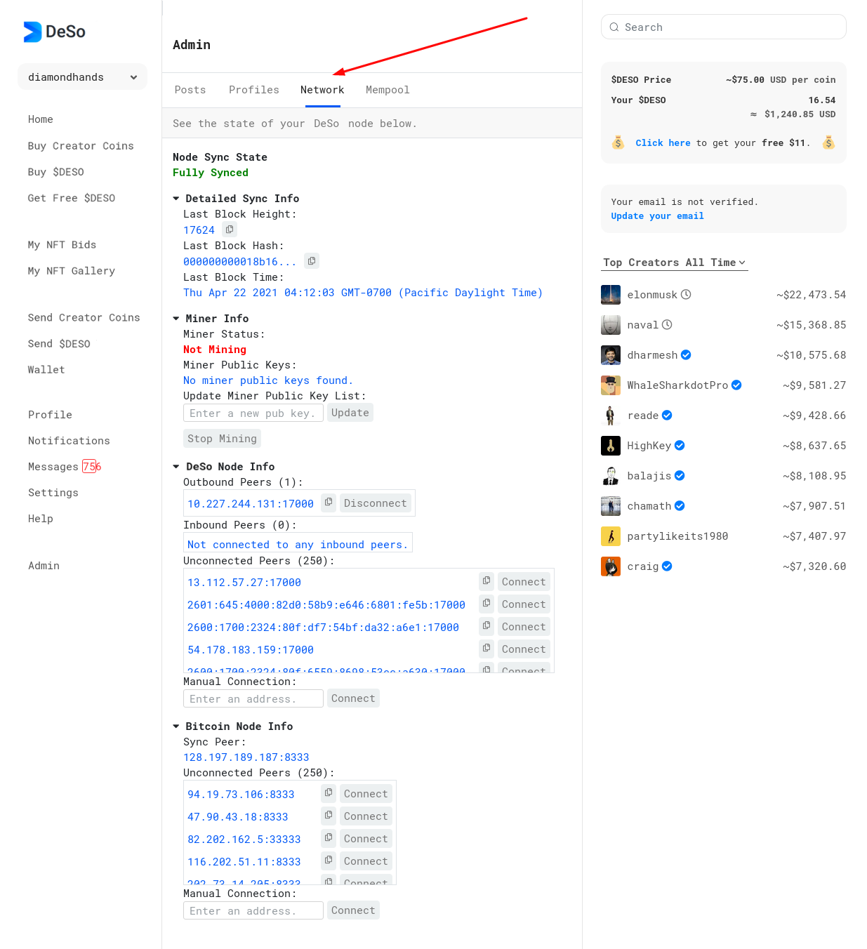This screenshot has height=949, width=867.
Task: Select the Network tab
Action: coord(322,90)
